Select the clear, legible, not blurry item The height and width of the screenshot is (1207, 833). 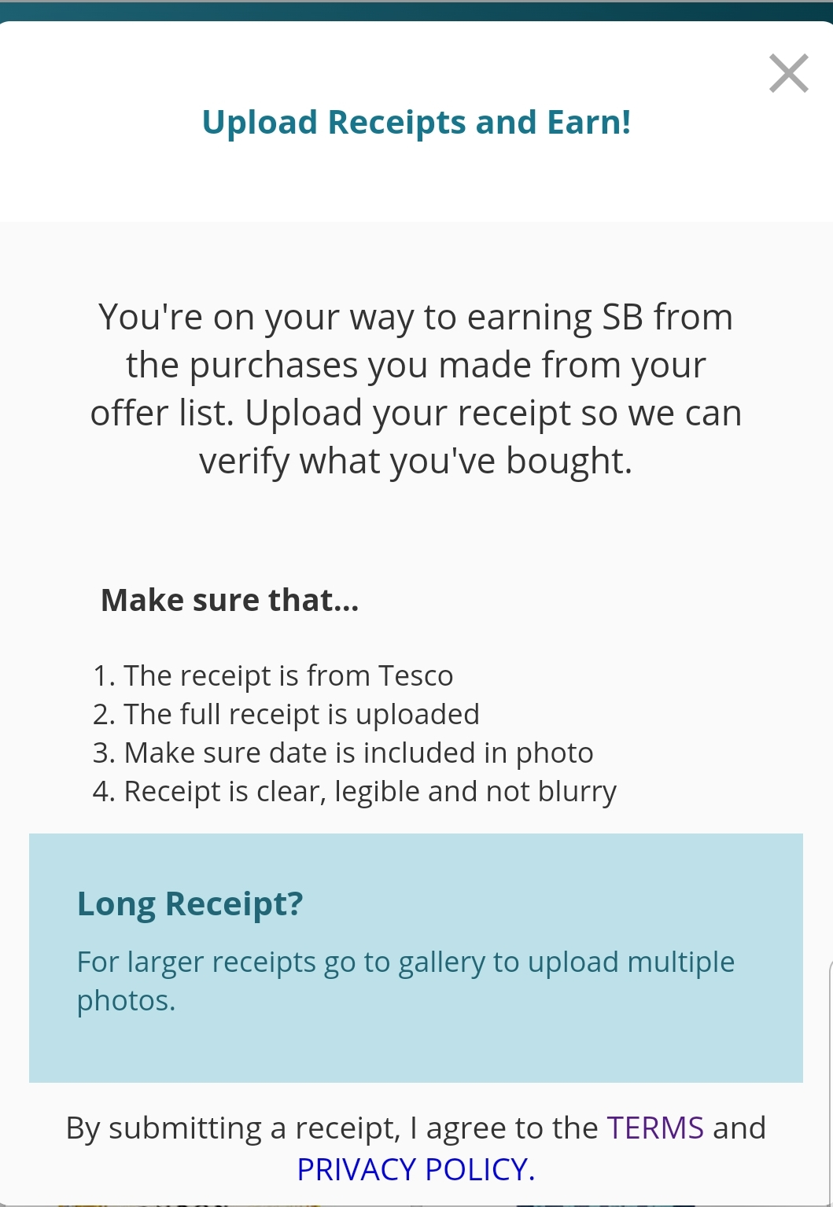coord(355,791)
